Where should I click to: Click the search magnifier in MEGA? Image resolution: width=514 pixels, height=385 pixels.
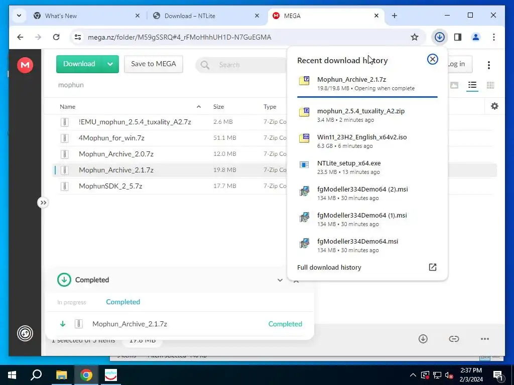(x=205, y=65)
